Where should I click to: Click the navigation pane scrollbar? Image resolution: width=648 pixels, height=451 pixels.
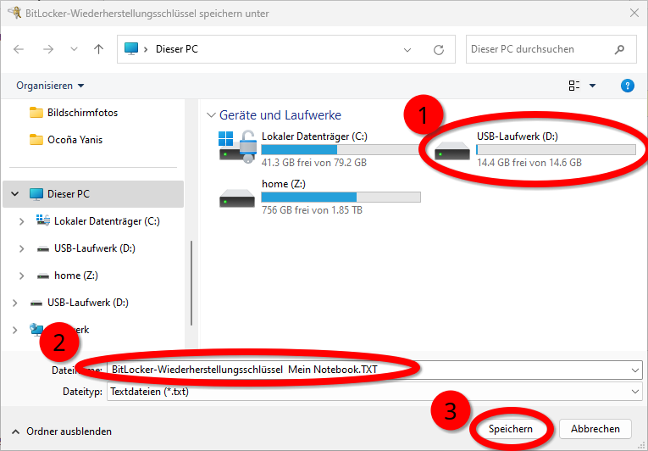coord(191,283)
